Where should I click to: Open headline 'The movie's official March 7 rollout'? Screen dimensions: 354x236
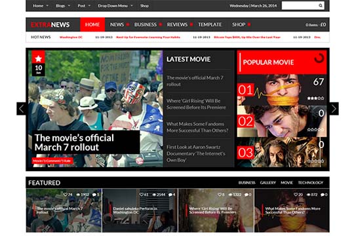point(74,142)
